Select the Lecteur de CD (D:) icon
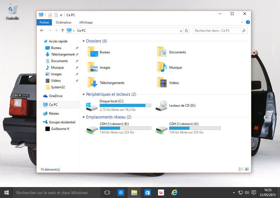This screenshot has height=198, width=280. (161, 106)
